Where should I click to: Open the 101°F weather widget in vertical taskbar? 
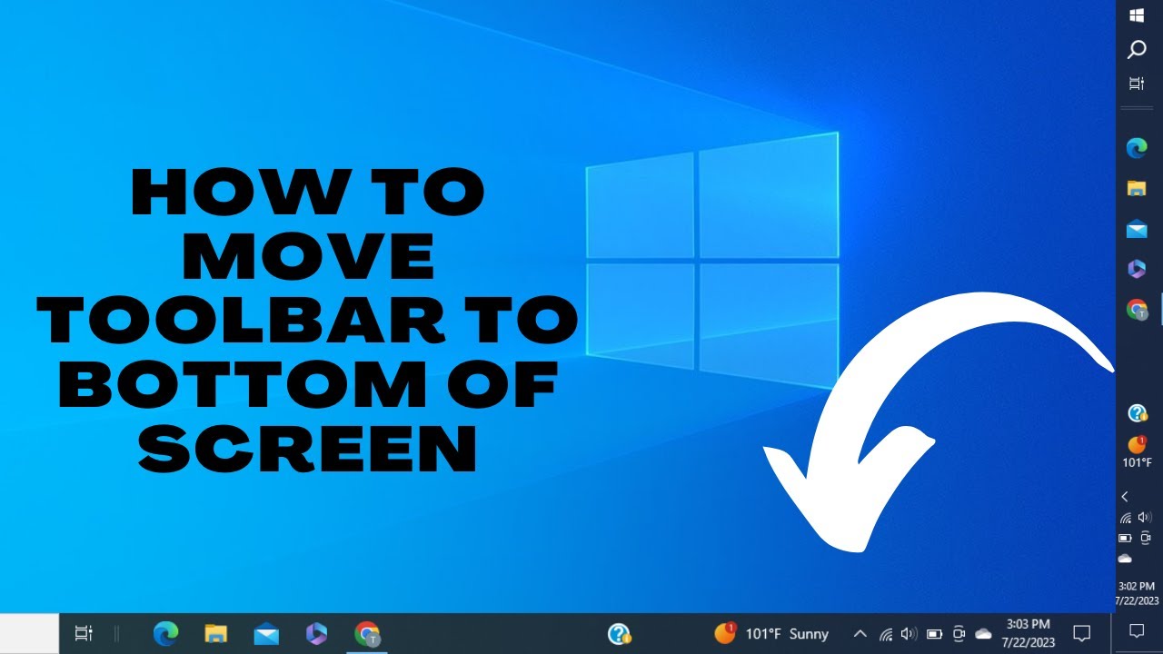click(1137, 451)
